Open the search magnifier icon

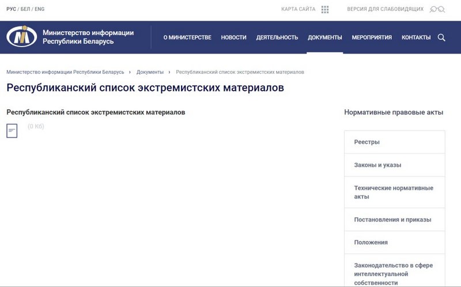pyautogui.click(x=441, y=37)
